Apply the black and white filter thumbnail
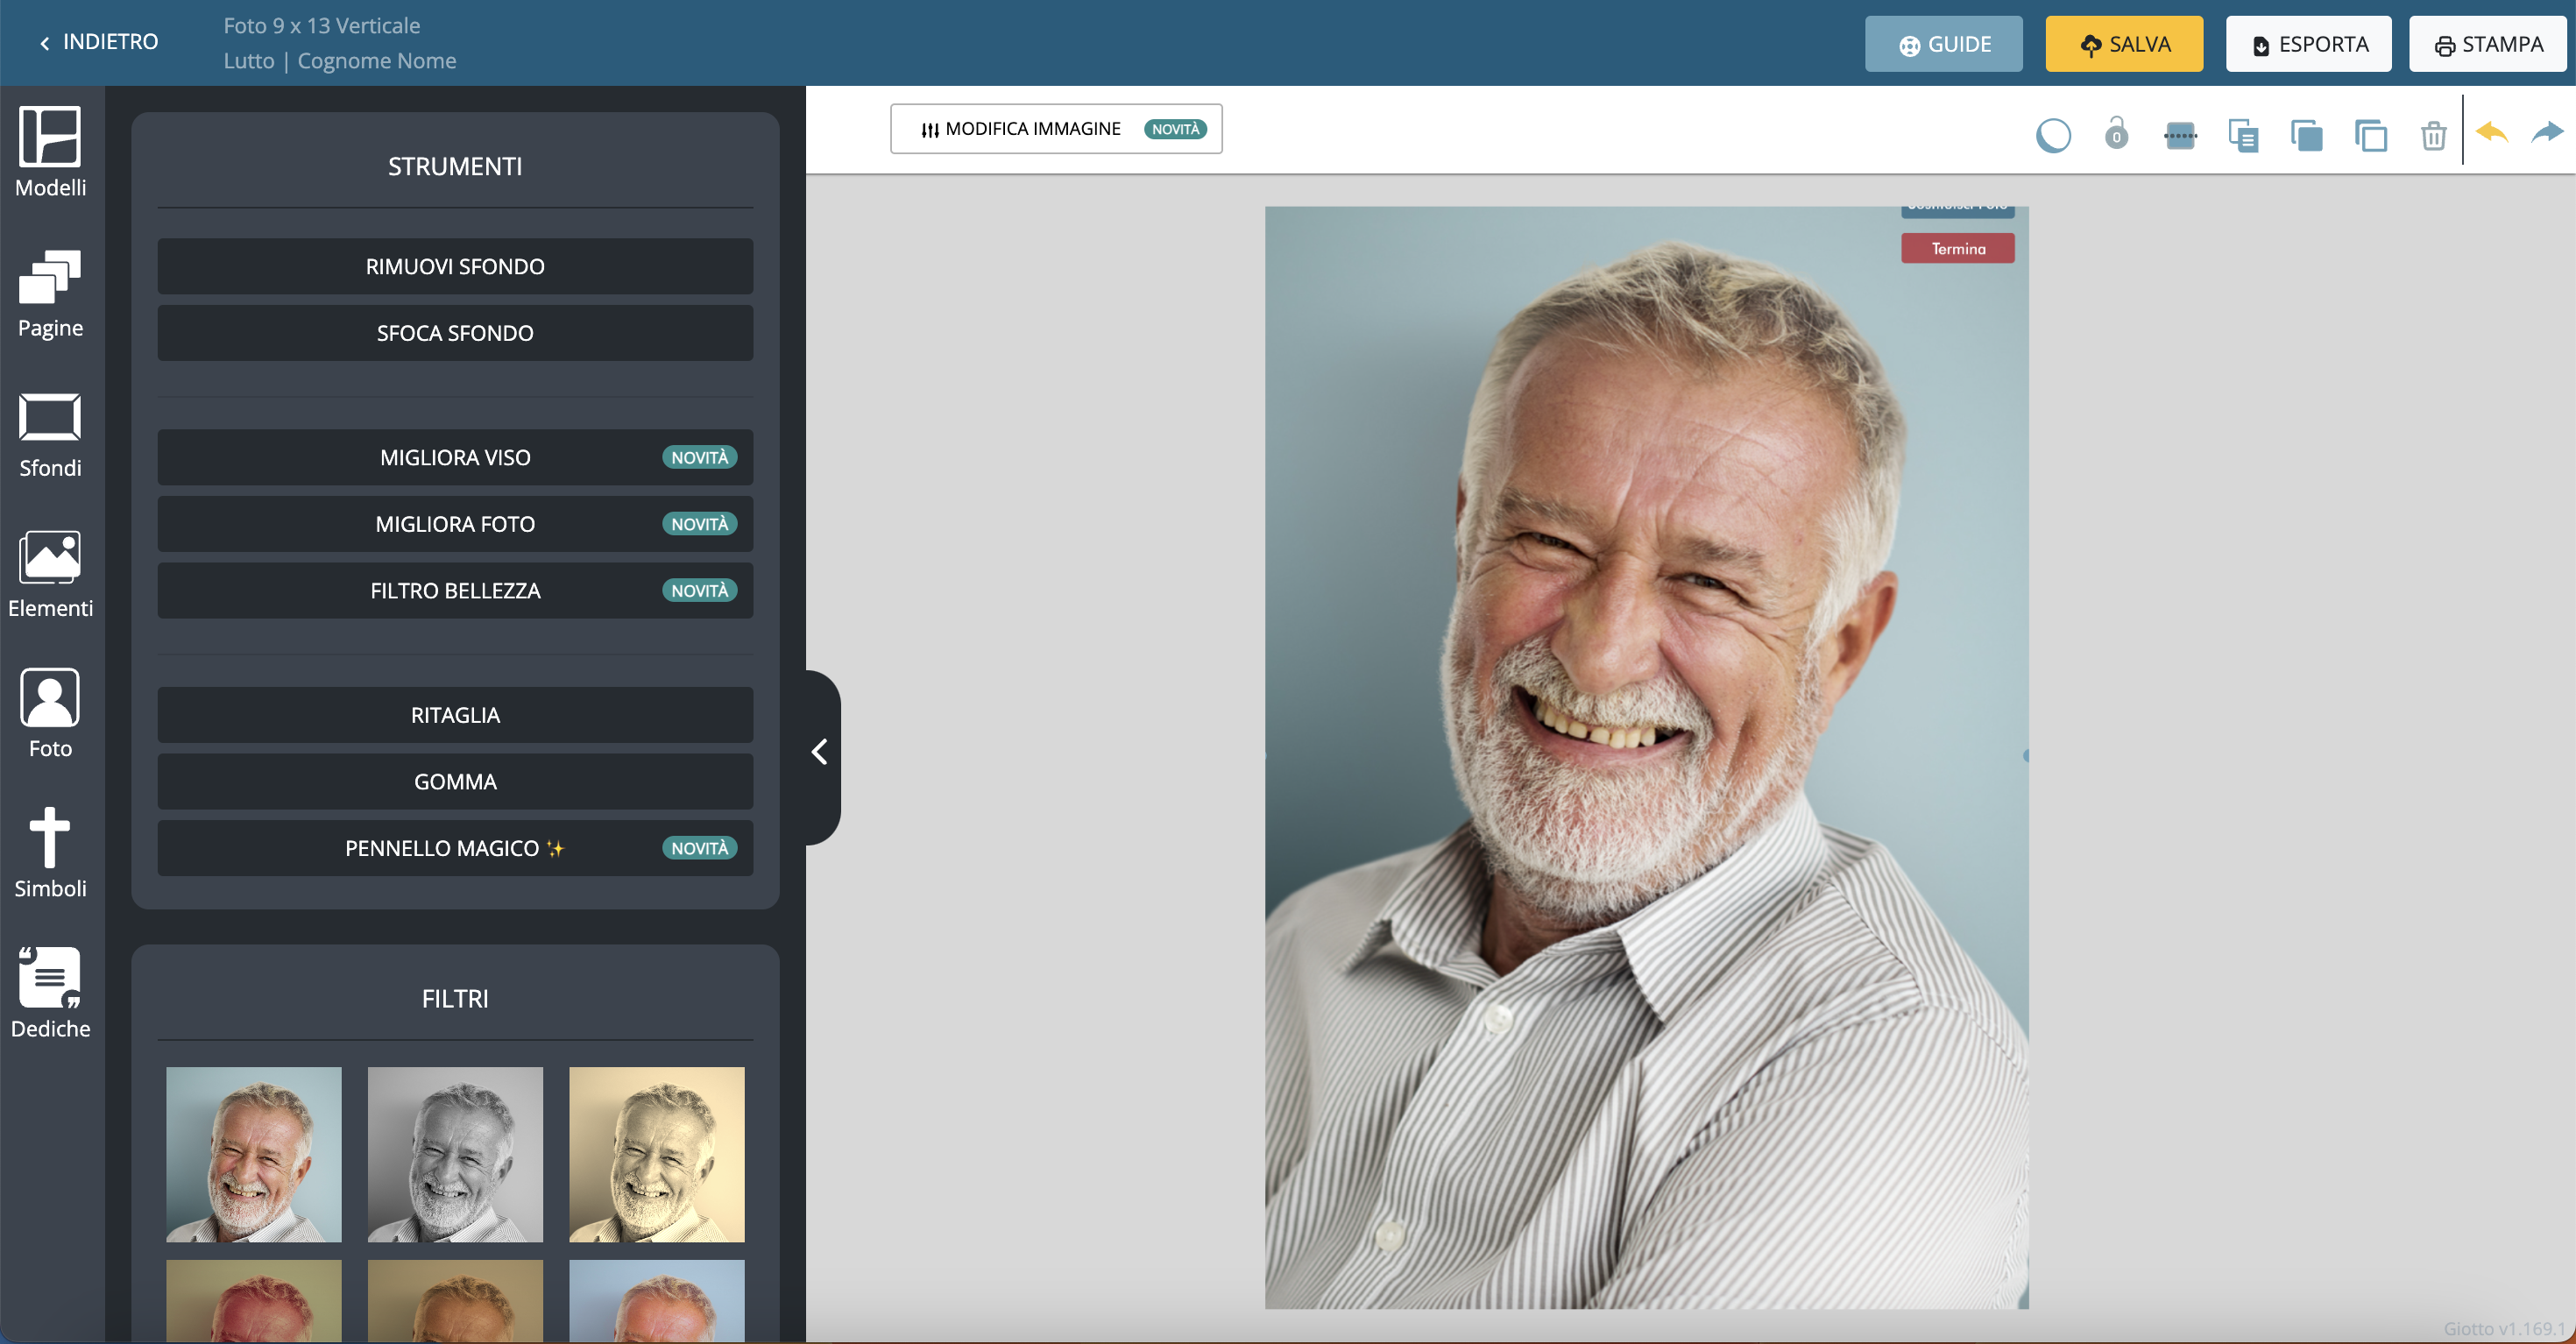 tap(455, 1154)
